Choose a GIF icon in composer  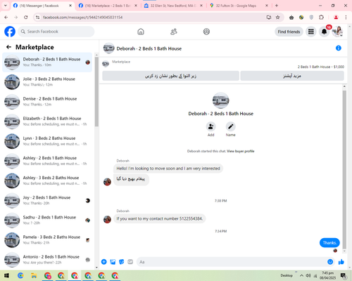[x=130, y=262]
